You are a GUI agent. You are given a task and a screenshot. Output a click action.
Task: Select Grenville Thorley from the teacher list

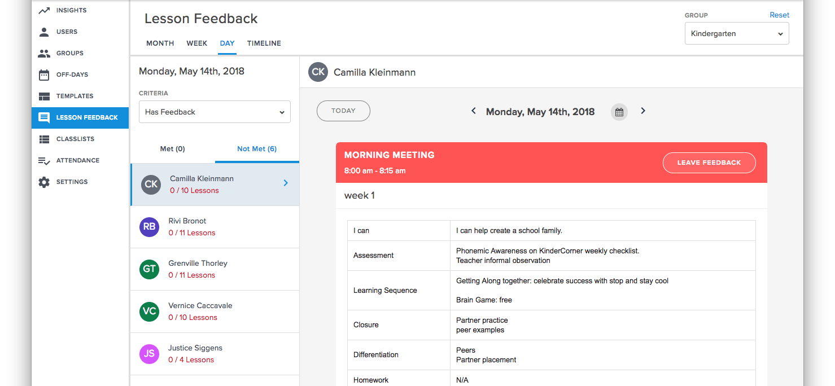[215, 269]
